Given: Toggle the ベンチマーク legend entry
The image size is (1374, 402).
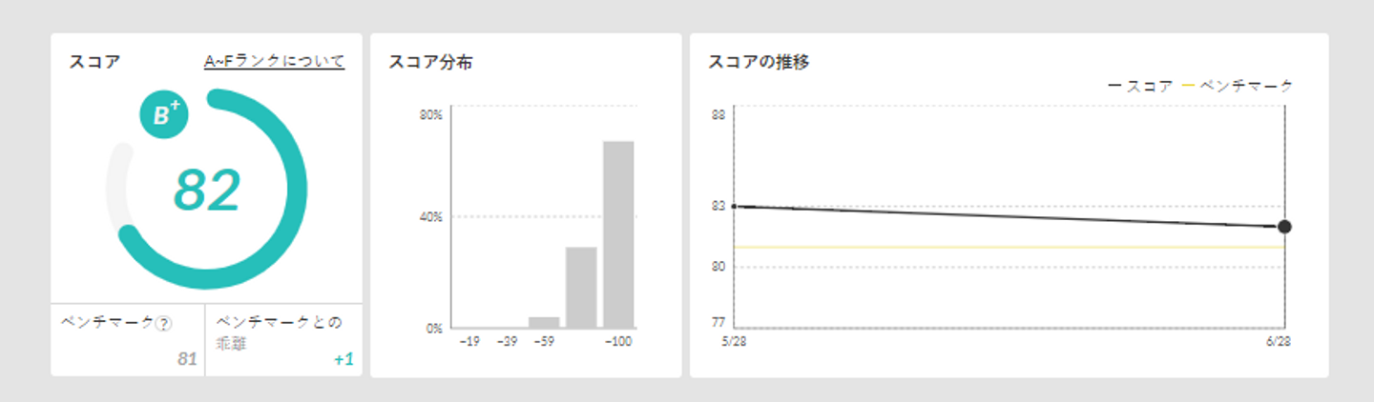Looking at the screenshot, I should point(1239,86).
